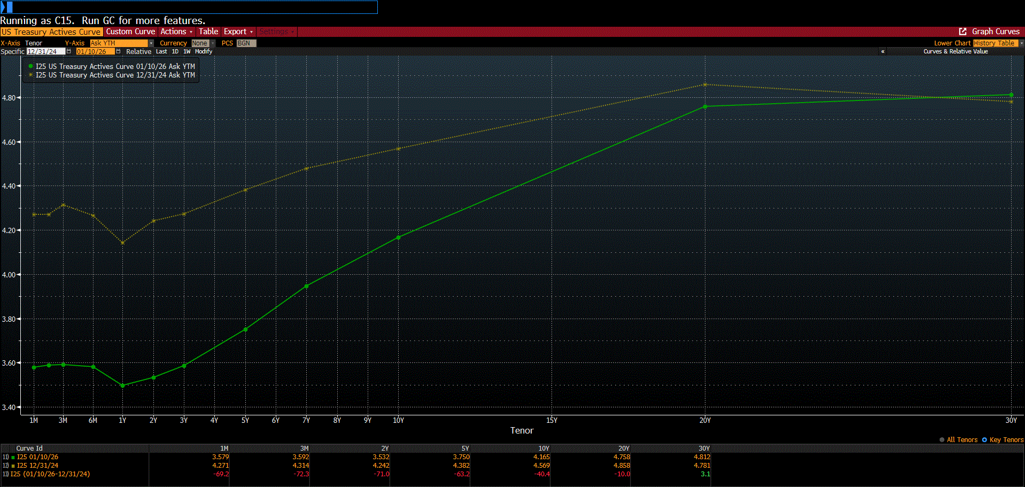Click the 1W button

point(187,51)
